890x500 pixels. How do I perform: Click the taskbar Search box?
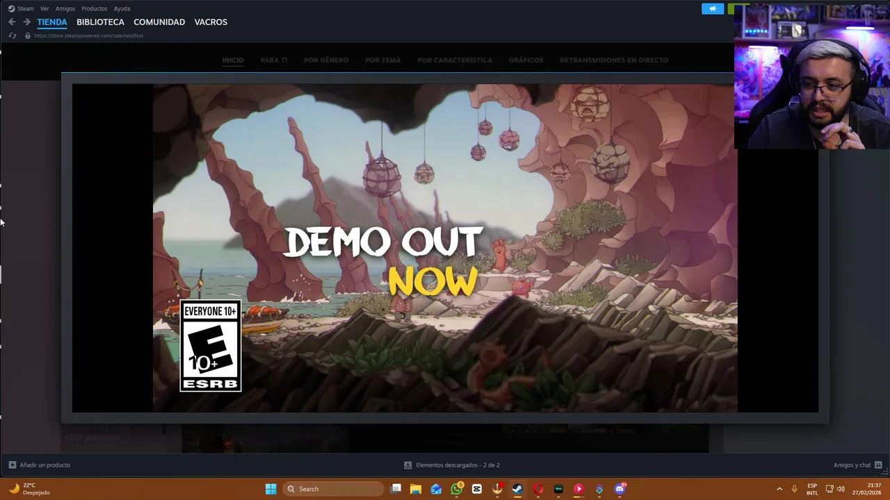334,489
